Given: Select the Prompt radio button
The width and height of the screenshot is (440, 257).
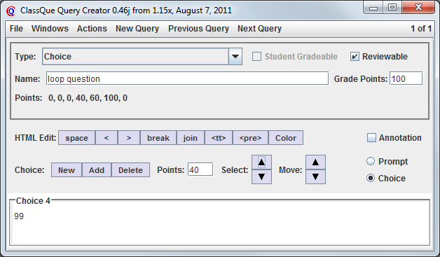Looking at the screenshot, I should pyautogui.click(x=371, y=161).
